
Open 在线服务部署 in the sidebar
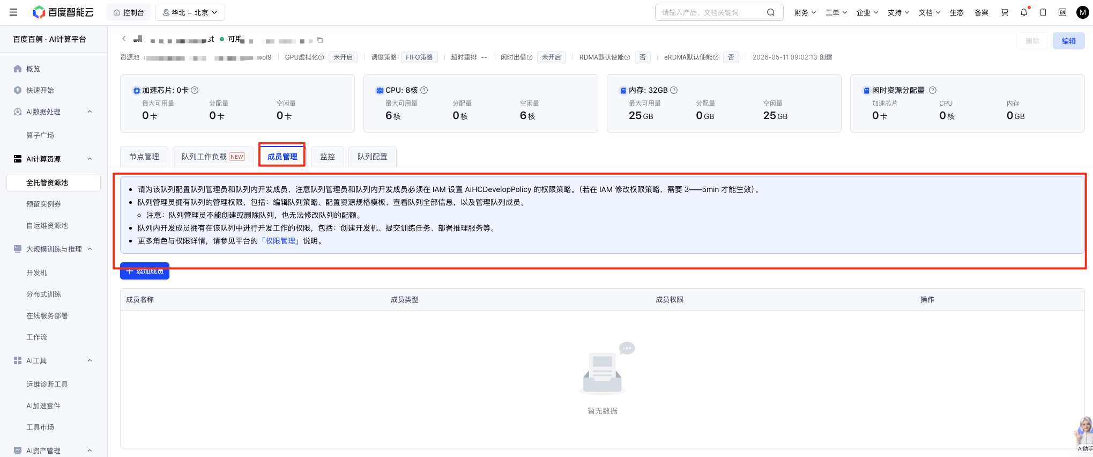47,315
